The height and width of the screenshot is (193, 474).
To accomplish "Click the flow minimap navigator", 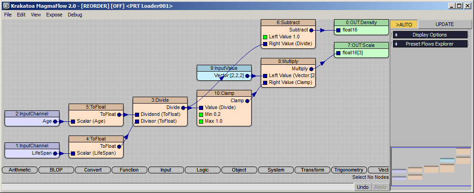I will point(431,167).
